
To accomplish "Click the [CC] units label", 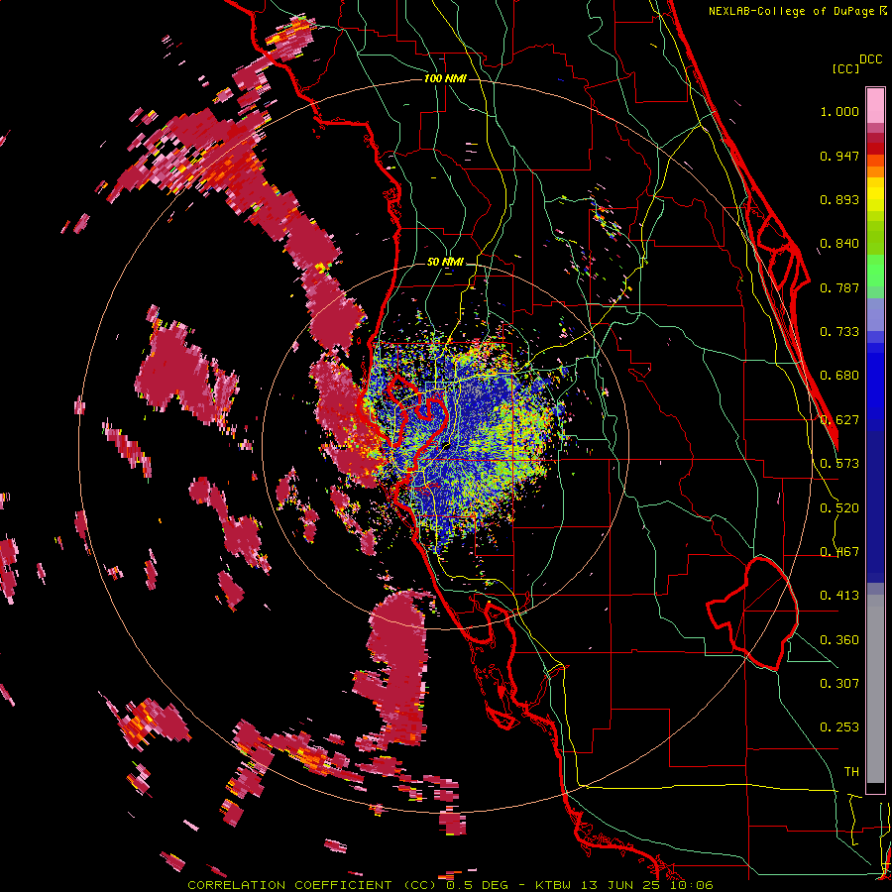I will (845, 68).
